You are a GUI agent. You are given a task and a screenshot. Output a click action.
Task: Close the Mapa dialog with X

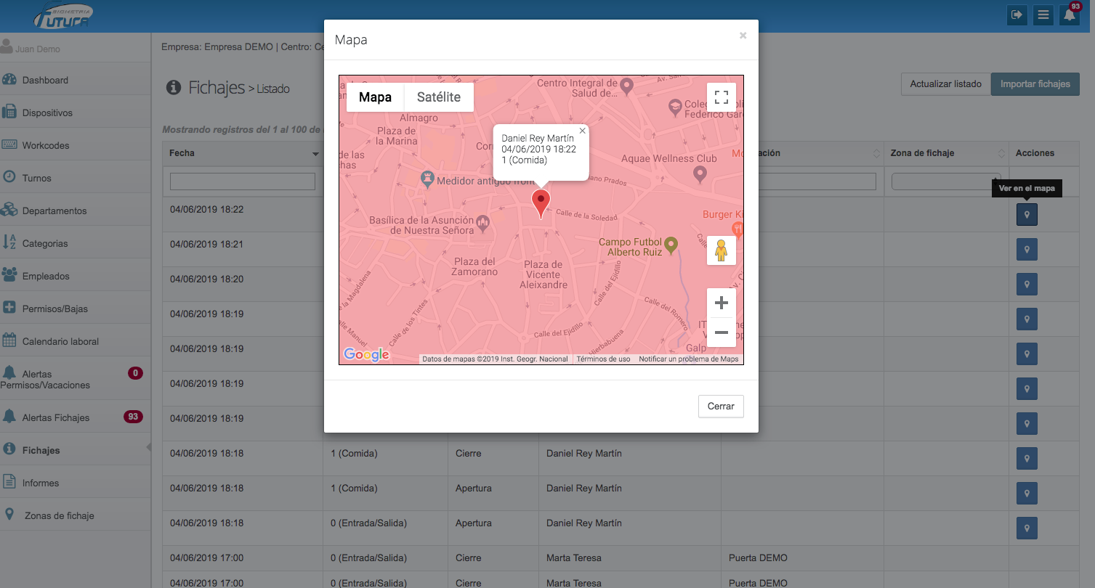click(743, 35)
